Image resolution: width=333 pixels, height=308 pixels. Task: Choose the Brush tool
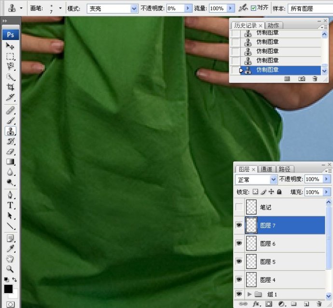[10, 121]
